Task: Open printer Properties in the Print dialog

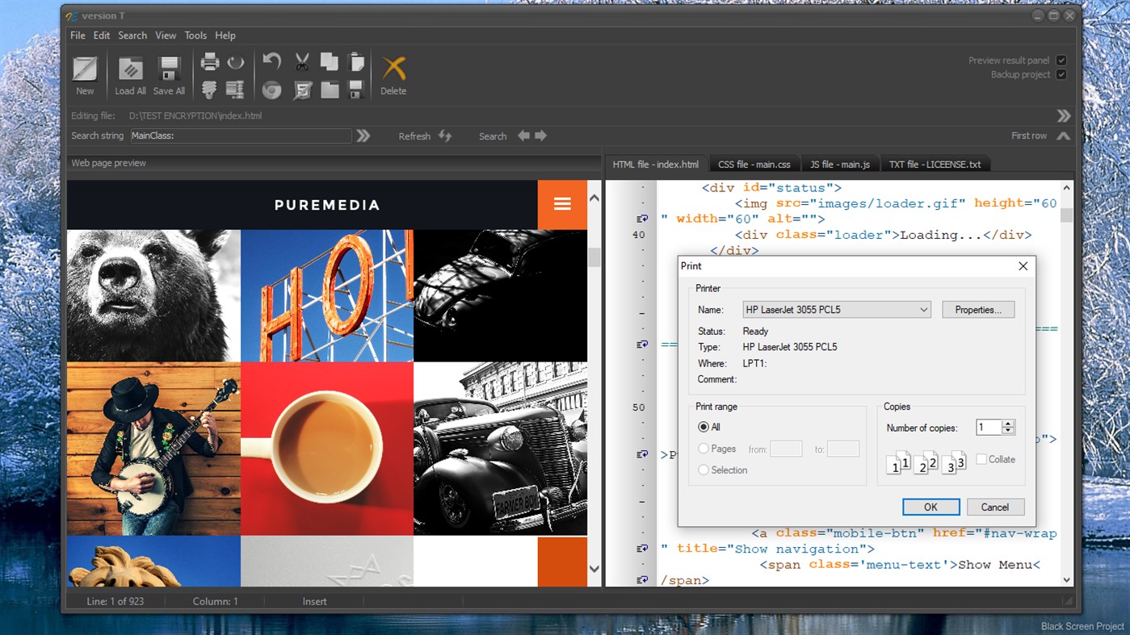Action: coord(977,310)
